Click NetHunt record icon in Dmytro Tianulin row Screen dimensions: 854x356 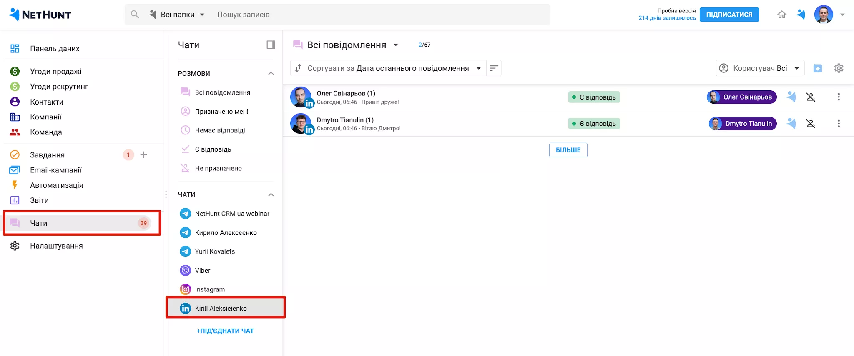791,124
